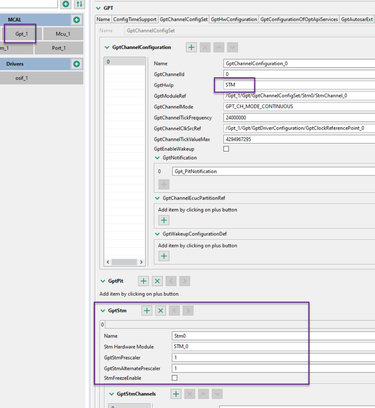Image resolution: width=375 pixels, height=408 pixels.
Task: Add a GptChannelConfiguration item with plus
Action: pyautogui.click(x=191, y=47)
